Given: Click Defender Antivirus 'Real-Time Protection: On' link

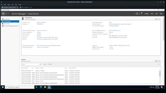Looking at the screenshot, I should click(115, 30).
